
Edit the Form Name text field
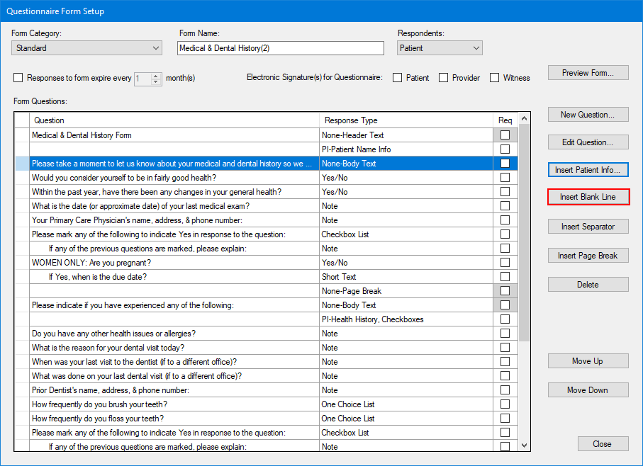click(x=281, y=48)
